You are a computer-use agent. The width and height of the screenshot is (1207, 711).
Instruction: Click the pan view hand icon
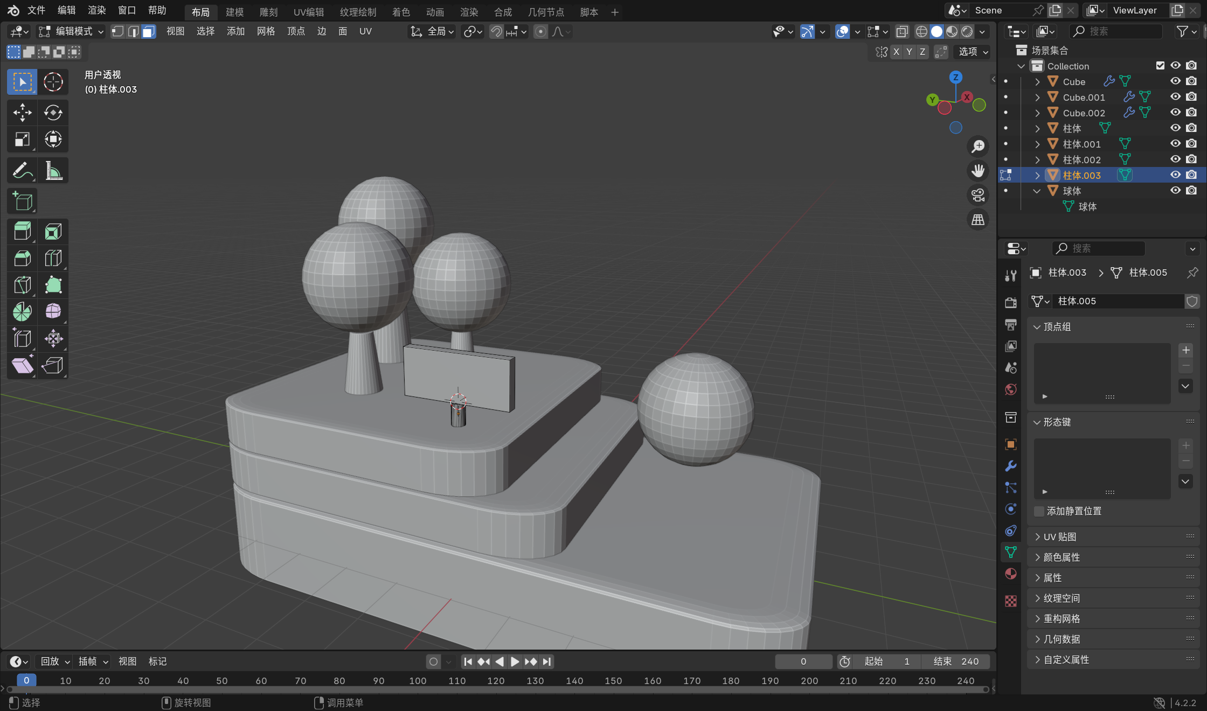tap(977, 171)
